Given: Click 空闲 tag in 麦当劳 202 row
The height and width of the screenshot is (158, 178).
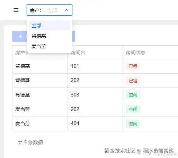Looking at the screenshot, I should pos(133,110).
